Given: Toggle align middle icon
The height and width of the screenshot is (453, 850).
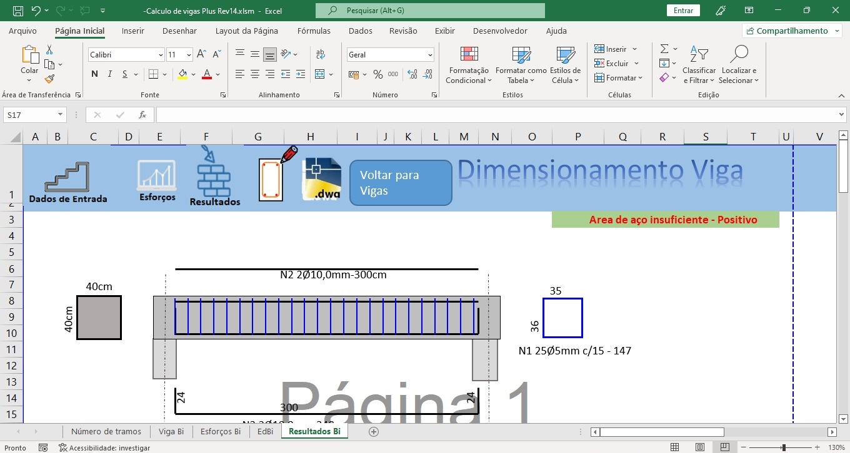Looking at the screenshot, I should [254, 54].
